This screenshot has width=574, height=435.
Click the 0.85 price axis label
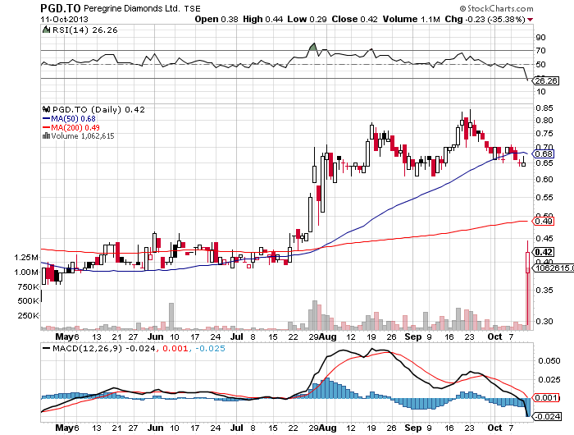[544, 108]
